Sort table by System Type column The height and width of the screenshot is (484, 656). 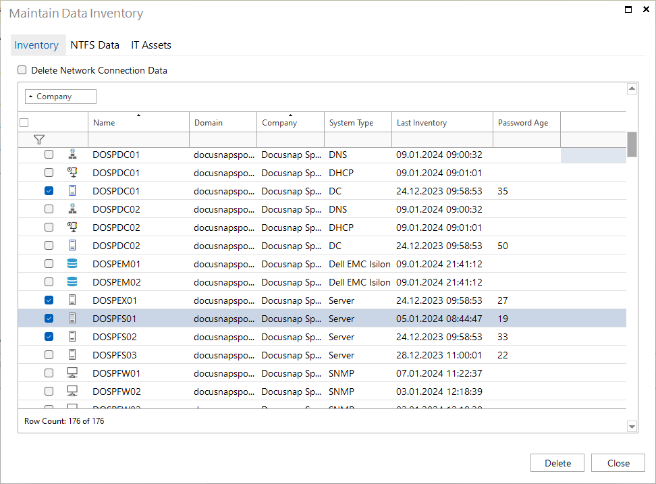pyautogui.click(x=358, y=122)
